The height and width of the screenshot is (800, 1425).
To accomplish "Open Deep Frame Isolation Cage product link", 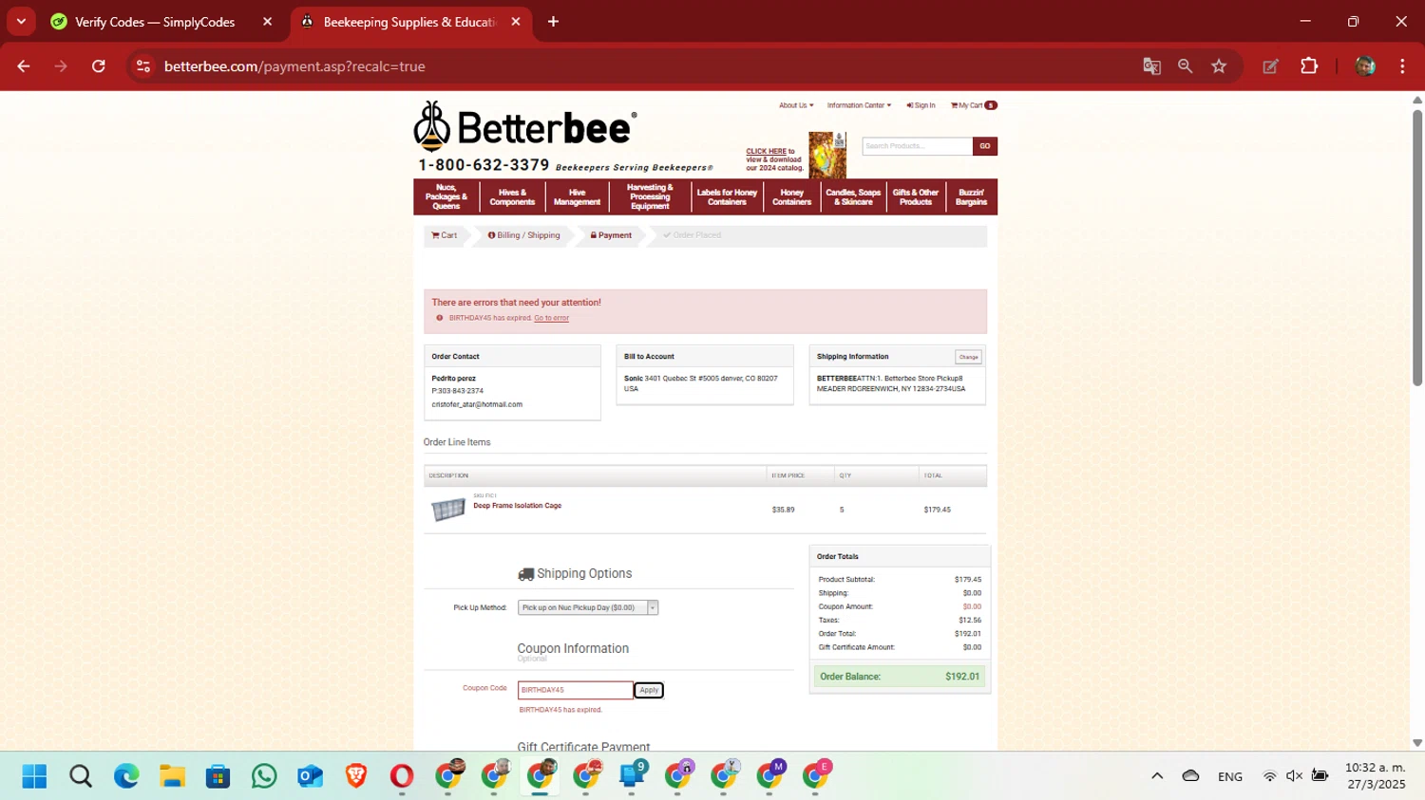I will tap(517, 506).
